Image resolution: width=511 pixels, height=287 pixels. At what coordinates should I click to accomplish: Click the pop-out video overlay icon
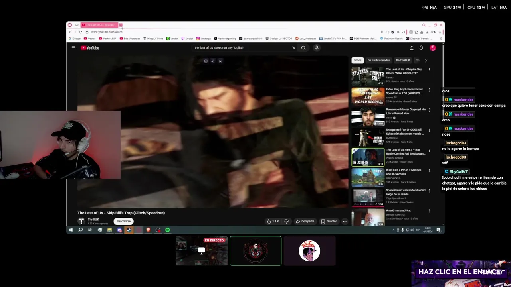click(x=206, y=61)
